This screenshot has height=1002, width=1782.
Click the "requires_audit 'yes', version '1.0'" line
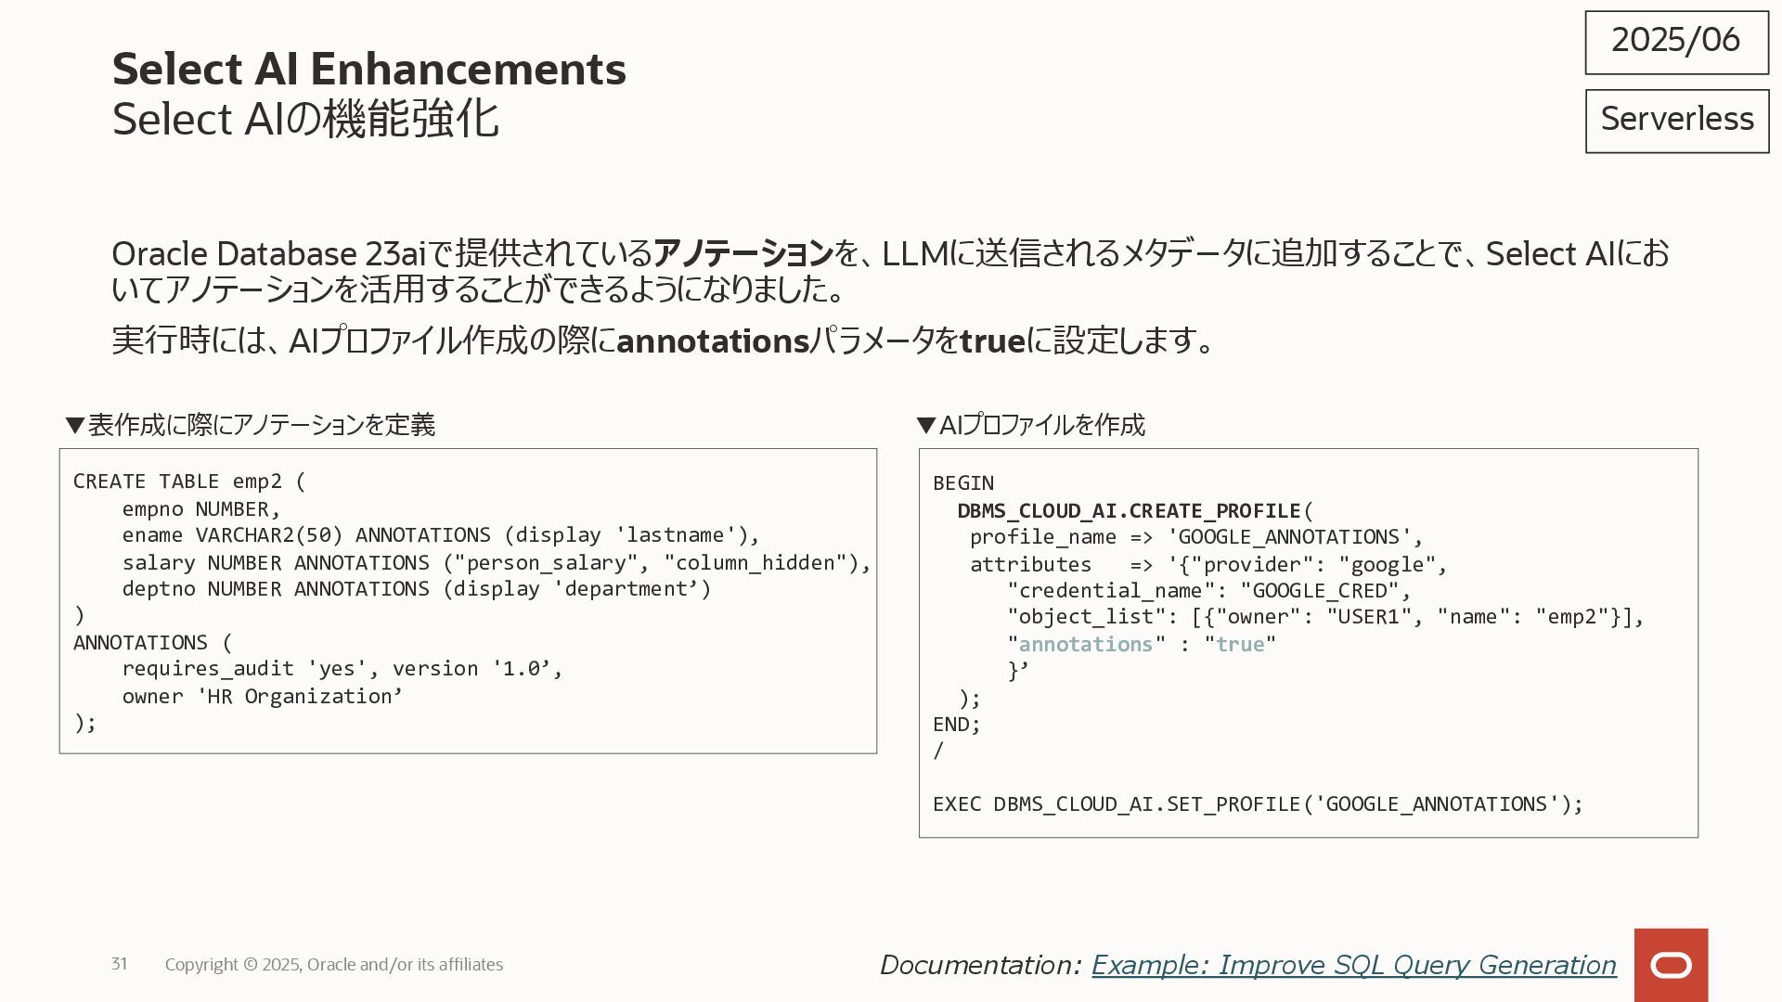pyautogui.click(x=342, y=669)
